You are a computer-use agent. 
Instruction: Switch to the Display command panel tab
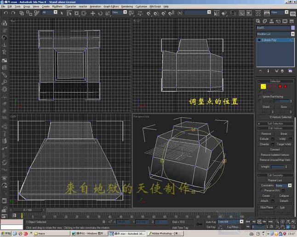[x=285, y=22]
